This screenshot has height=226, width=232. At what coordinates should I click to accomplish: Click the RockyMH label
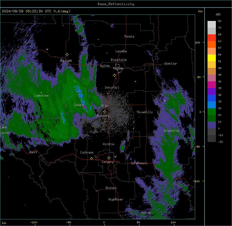pos(66,61)
